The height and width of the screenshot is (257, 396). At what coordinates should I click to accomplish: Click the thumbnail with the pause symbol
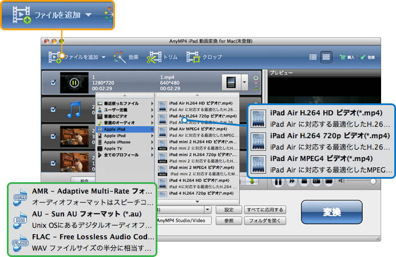pyautogui.click(x=74, y=83)
